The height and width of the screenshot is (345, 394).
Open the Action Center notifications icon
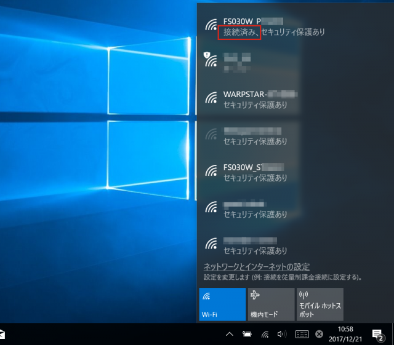(378, 335)
